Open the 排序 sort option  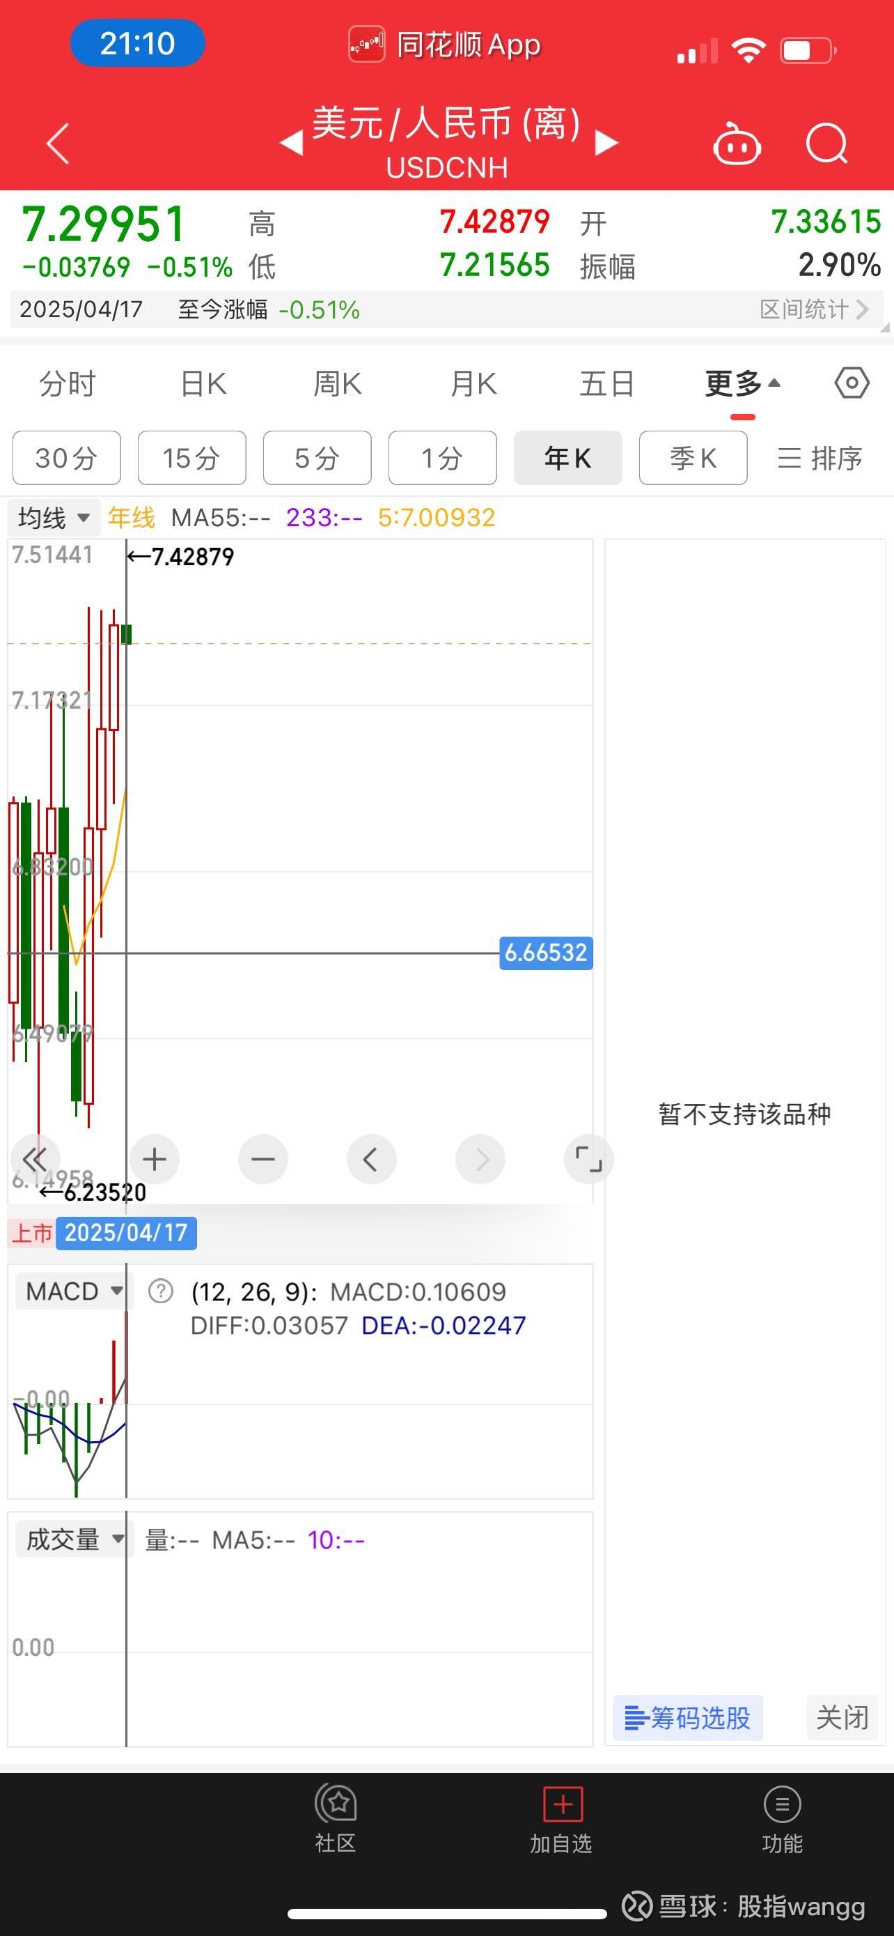(x=819, y=458)
